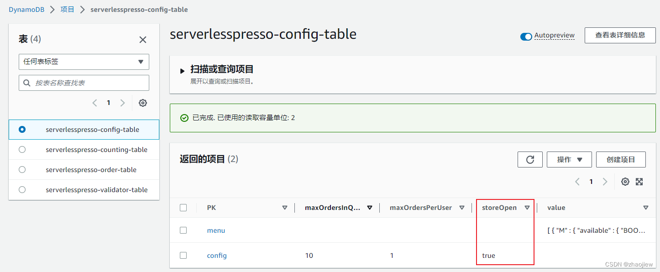The image size is (660, 272).
Task: Open table list settings gear
Action: coord(143,103)
